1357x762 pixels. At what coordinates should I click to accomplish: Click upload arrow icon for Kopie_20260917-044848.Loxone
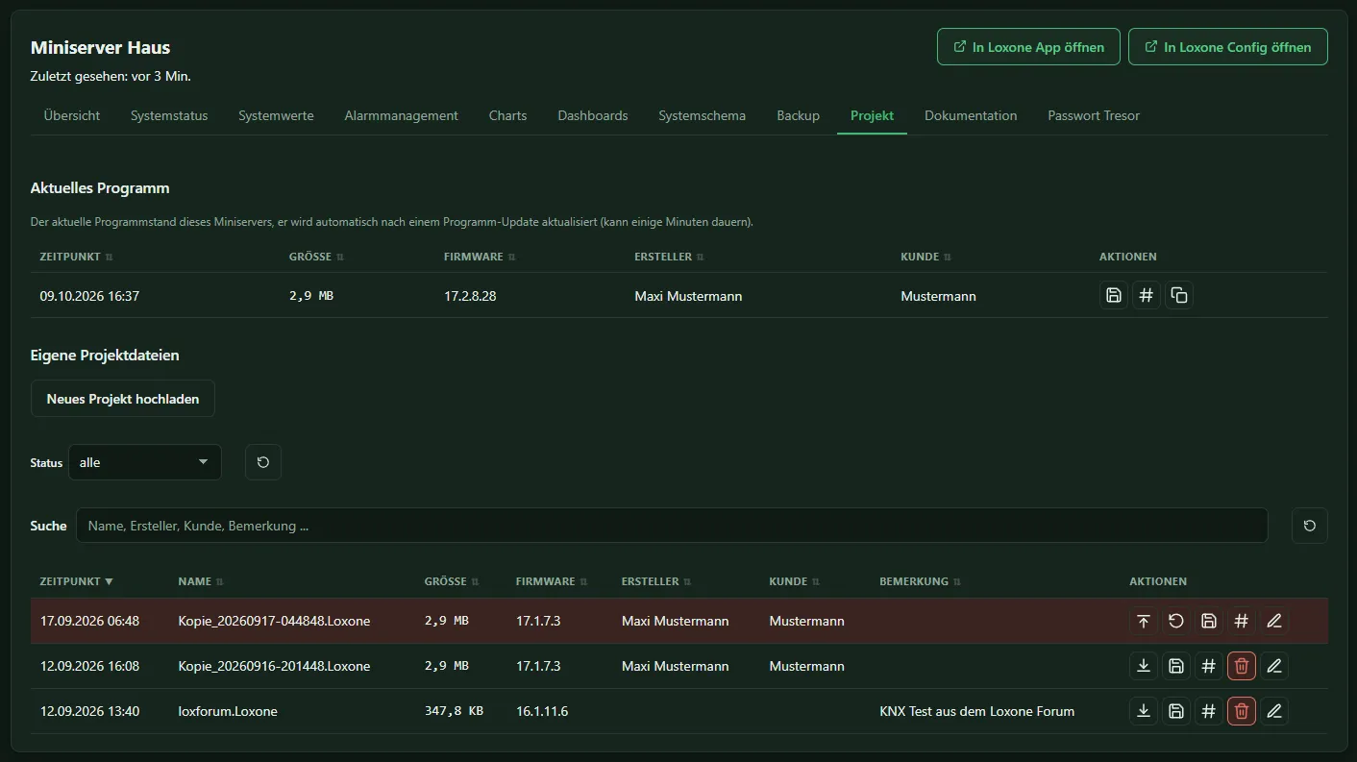point(1144,621)
